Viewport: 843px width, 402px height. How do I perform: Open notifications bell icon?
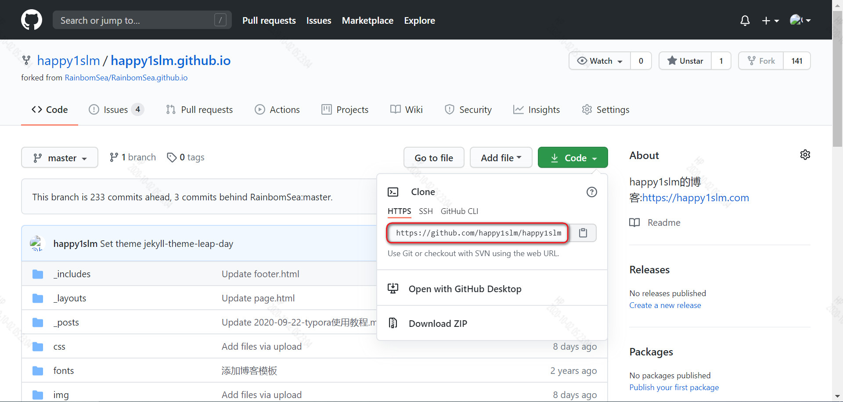point(745,20)
